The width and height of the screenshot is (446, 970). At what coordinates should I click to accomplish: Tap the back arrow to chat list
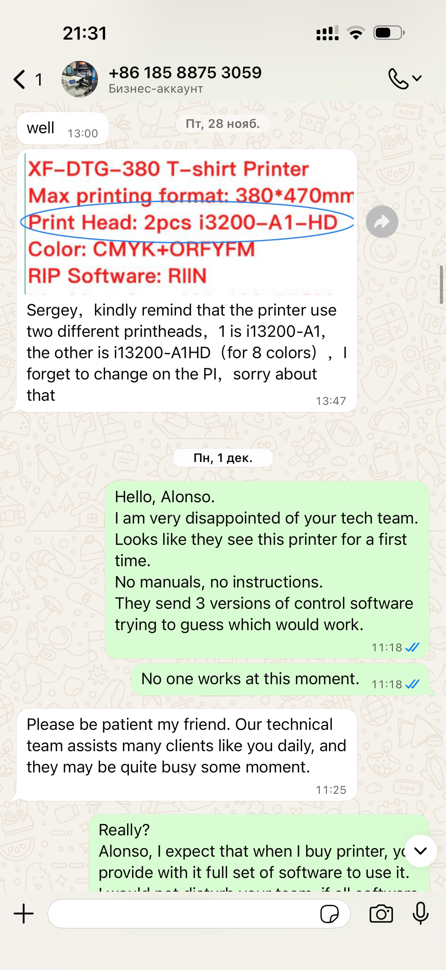coord(20,79)
